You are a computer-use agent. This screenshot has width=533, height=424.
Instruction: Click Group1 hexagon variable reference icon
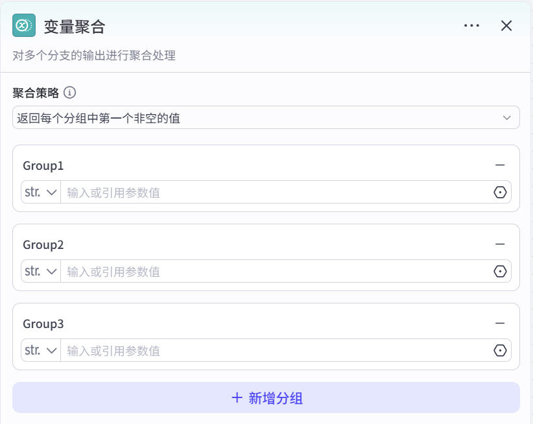point(500,193)
